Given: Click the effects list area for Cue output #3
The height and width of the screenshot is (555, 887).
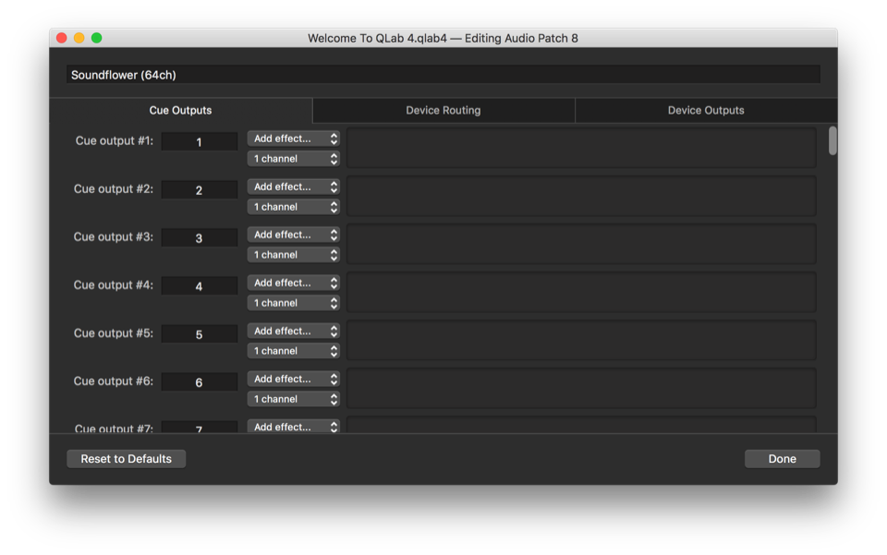Looking at the screenshot, I should click(581, 244).
